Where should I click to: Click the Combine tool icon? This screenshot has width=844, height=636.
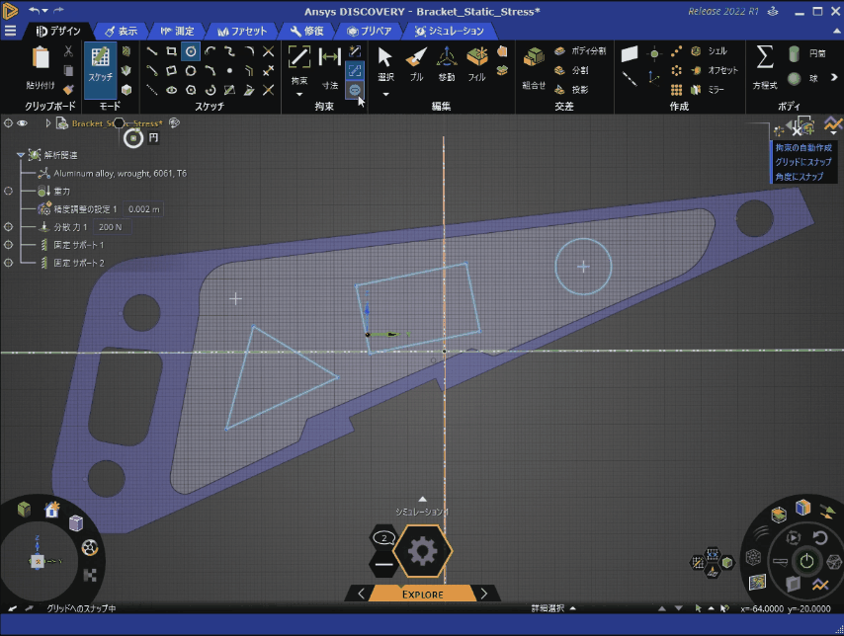534,57
